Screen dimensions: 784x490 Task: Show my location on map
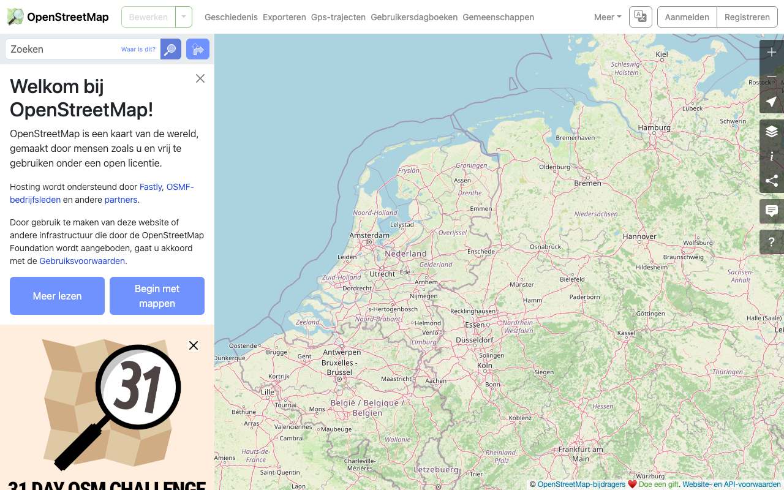(772, 101)
